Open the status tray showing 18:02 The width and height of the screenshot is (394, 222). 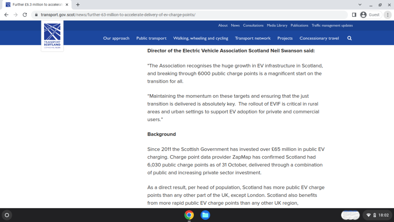(x=378, y=215)
